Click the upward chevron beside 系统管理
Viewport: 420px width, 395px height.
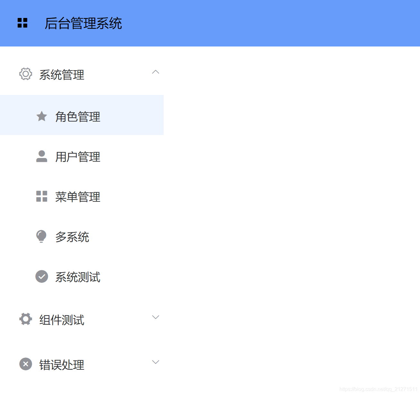click(156, 72)
